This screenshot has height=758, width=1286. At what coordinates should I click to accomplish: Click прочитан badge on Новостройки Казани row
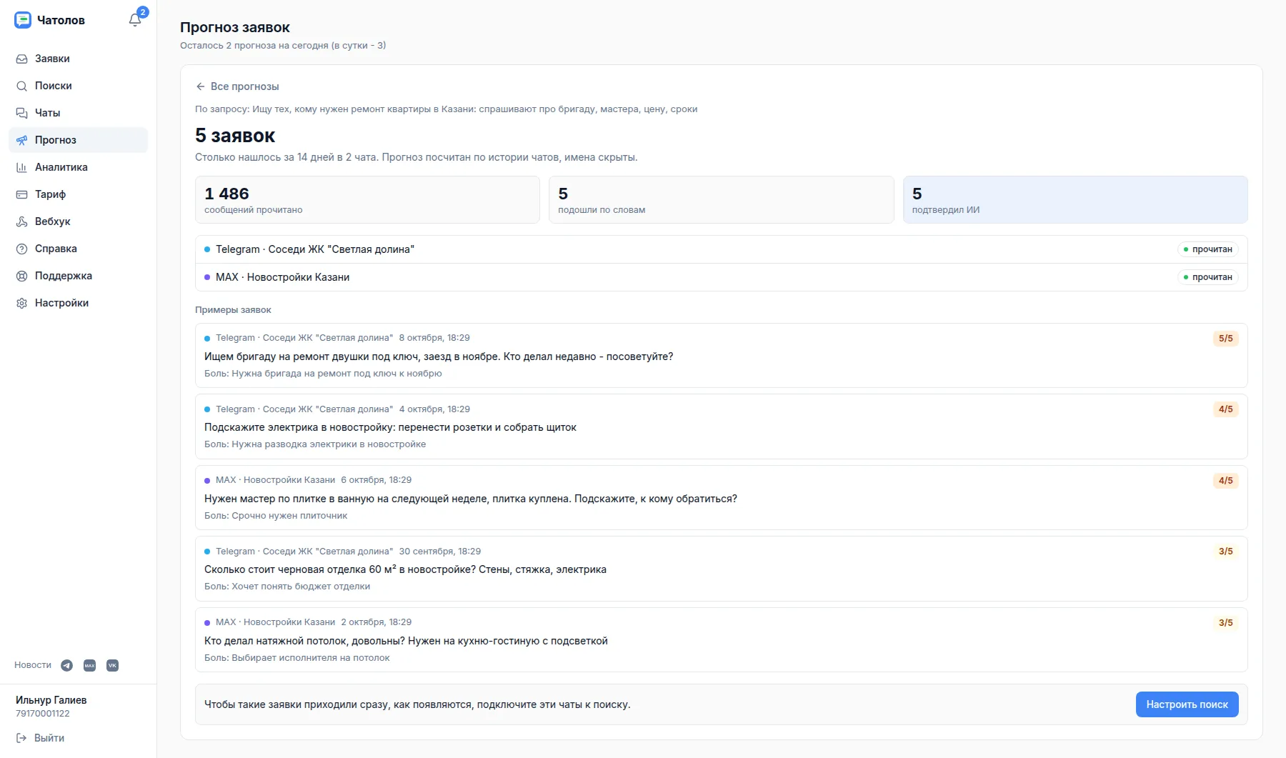(x=1207, y=277)
